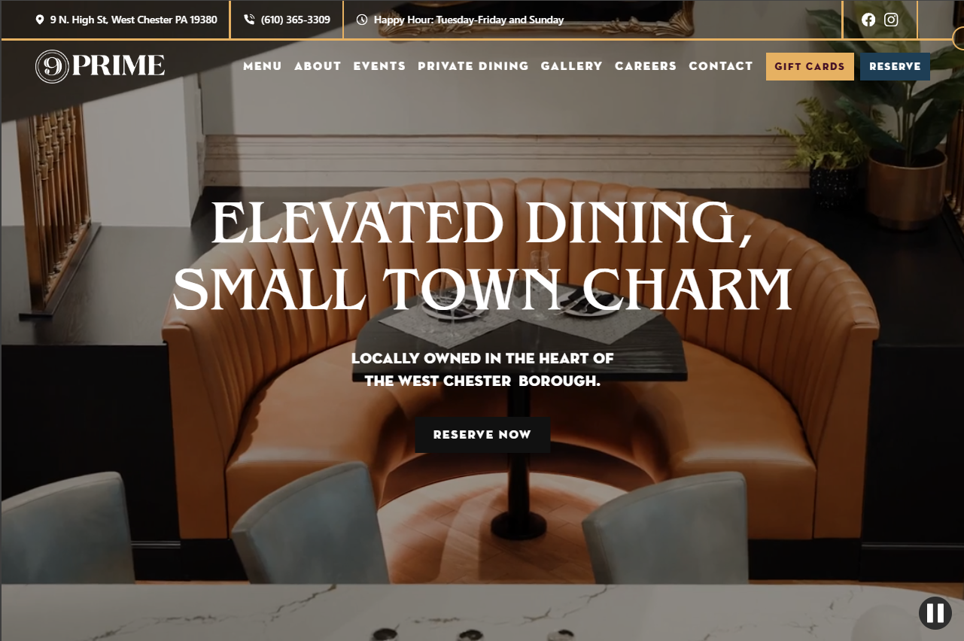View the Gallery page
964x641 pixels.
(572, 66)
